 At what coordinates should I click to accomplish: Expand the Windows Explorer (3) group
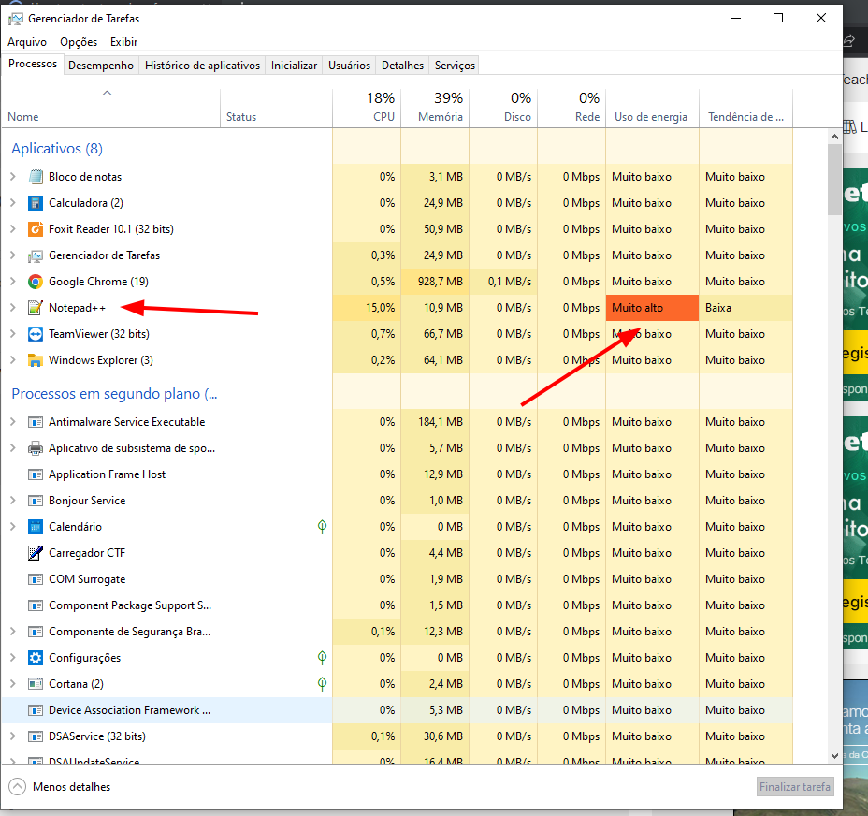pyautogui.click(x=13, y=360)
